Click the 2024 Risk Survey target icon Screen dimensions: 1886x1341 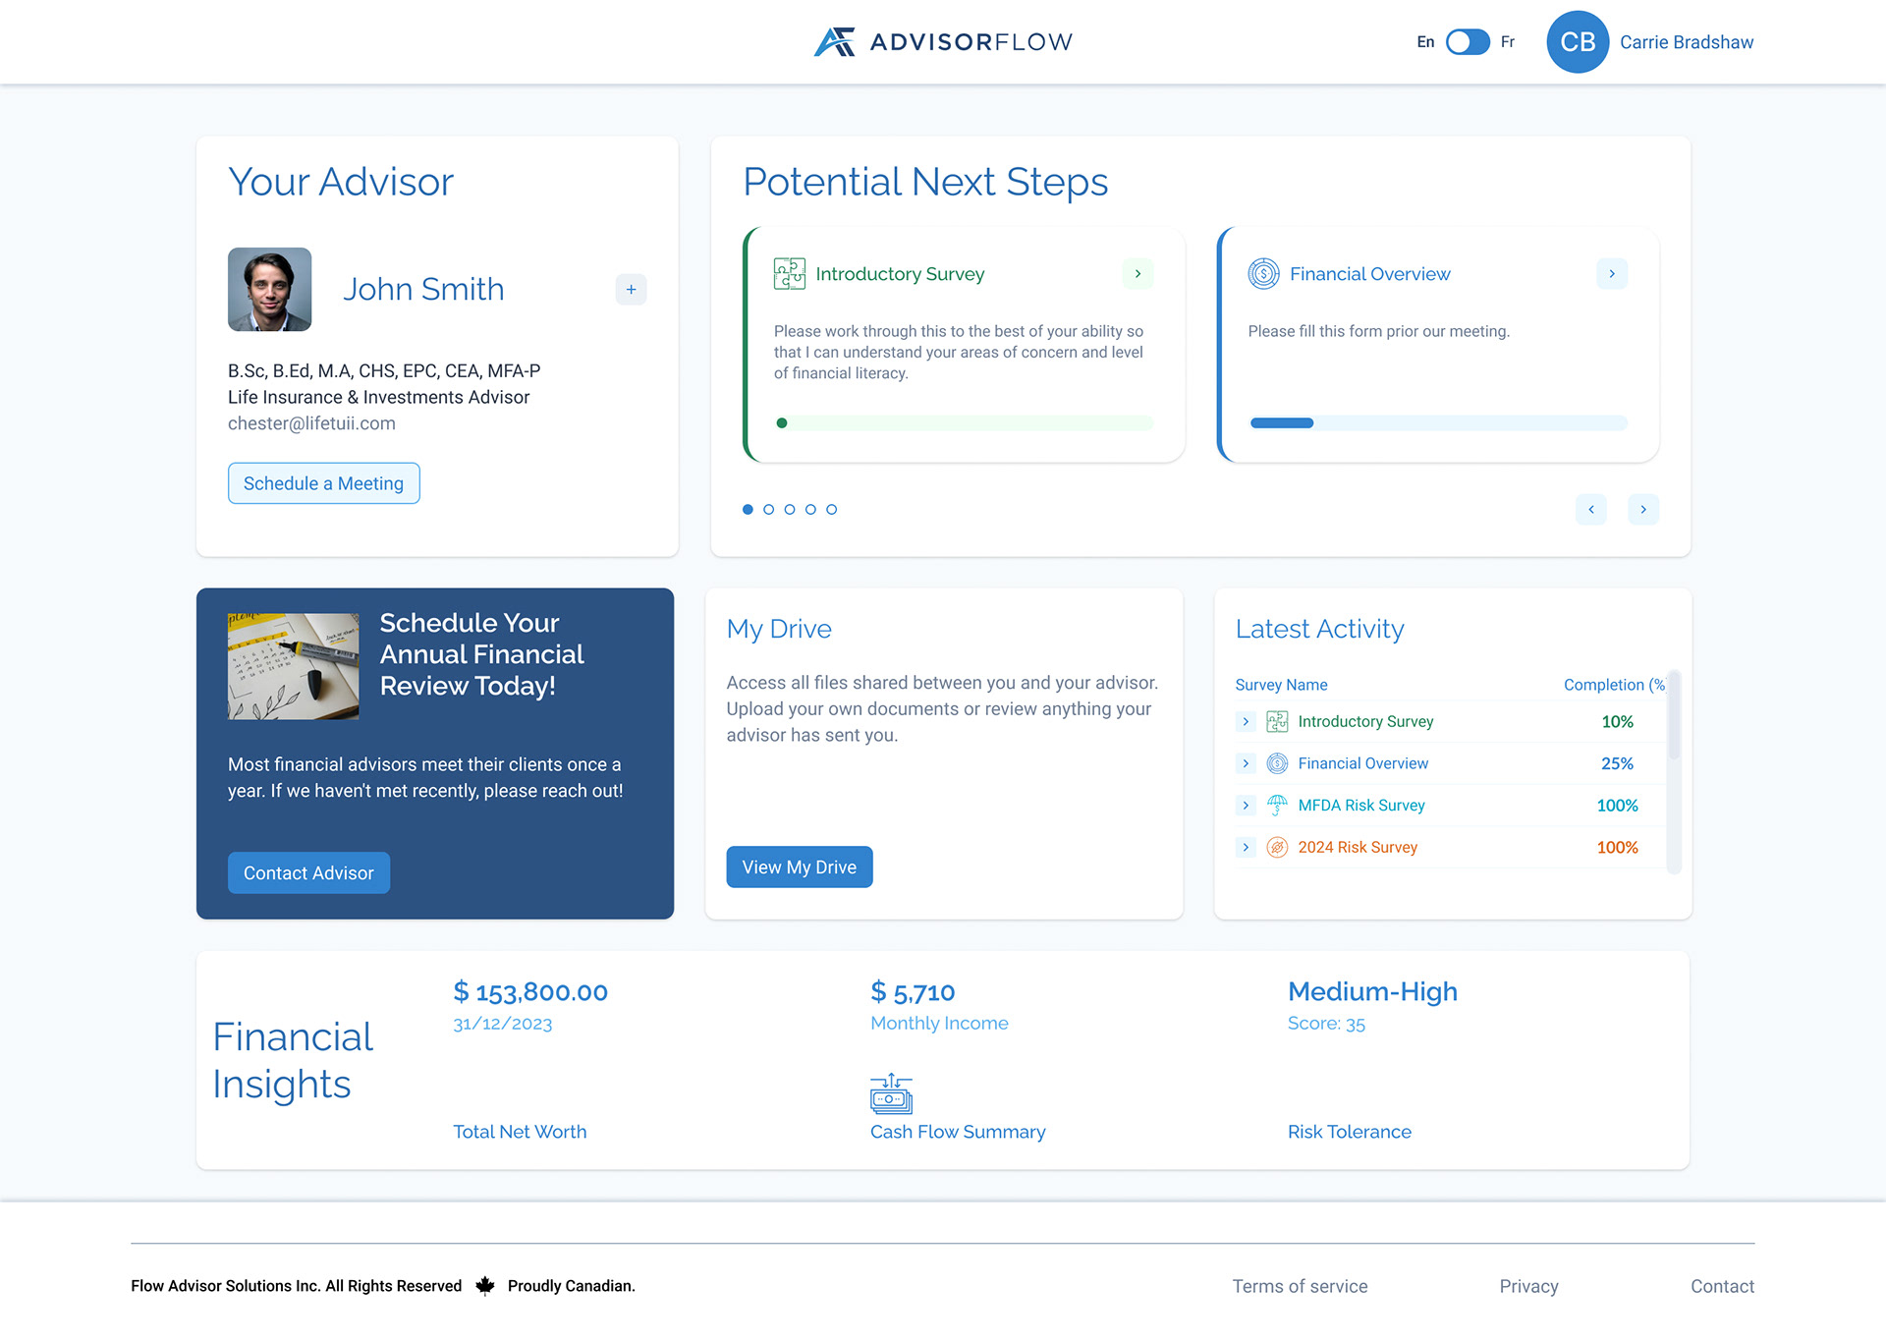click(1277, 846)
